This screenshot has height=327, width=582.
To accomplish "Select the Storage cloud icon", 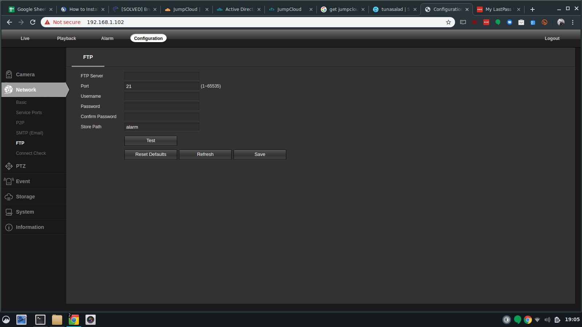I will (9, 197).
